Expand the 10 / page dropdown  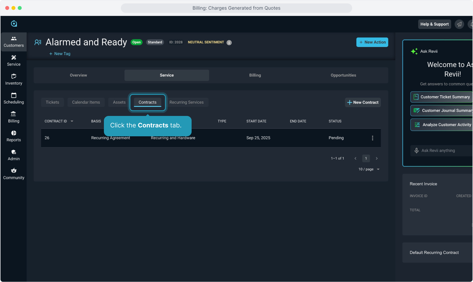pyautogui.click(x=369, y=169)
